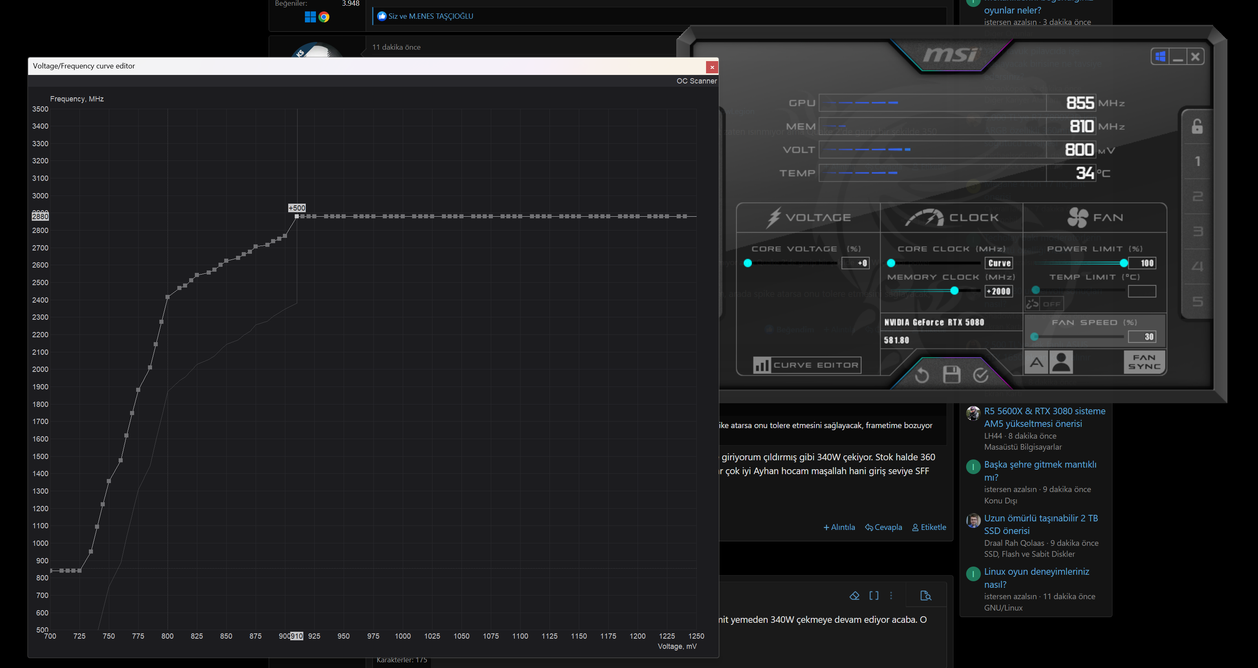Click 'Cevapla' to reply to the post
This screenshot has width=1258, height=668.
click(x=883, y=527)
